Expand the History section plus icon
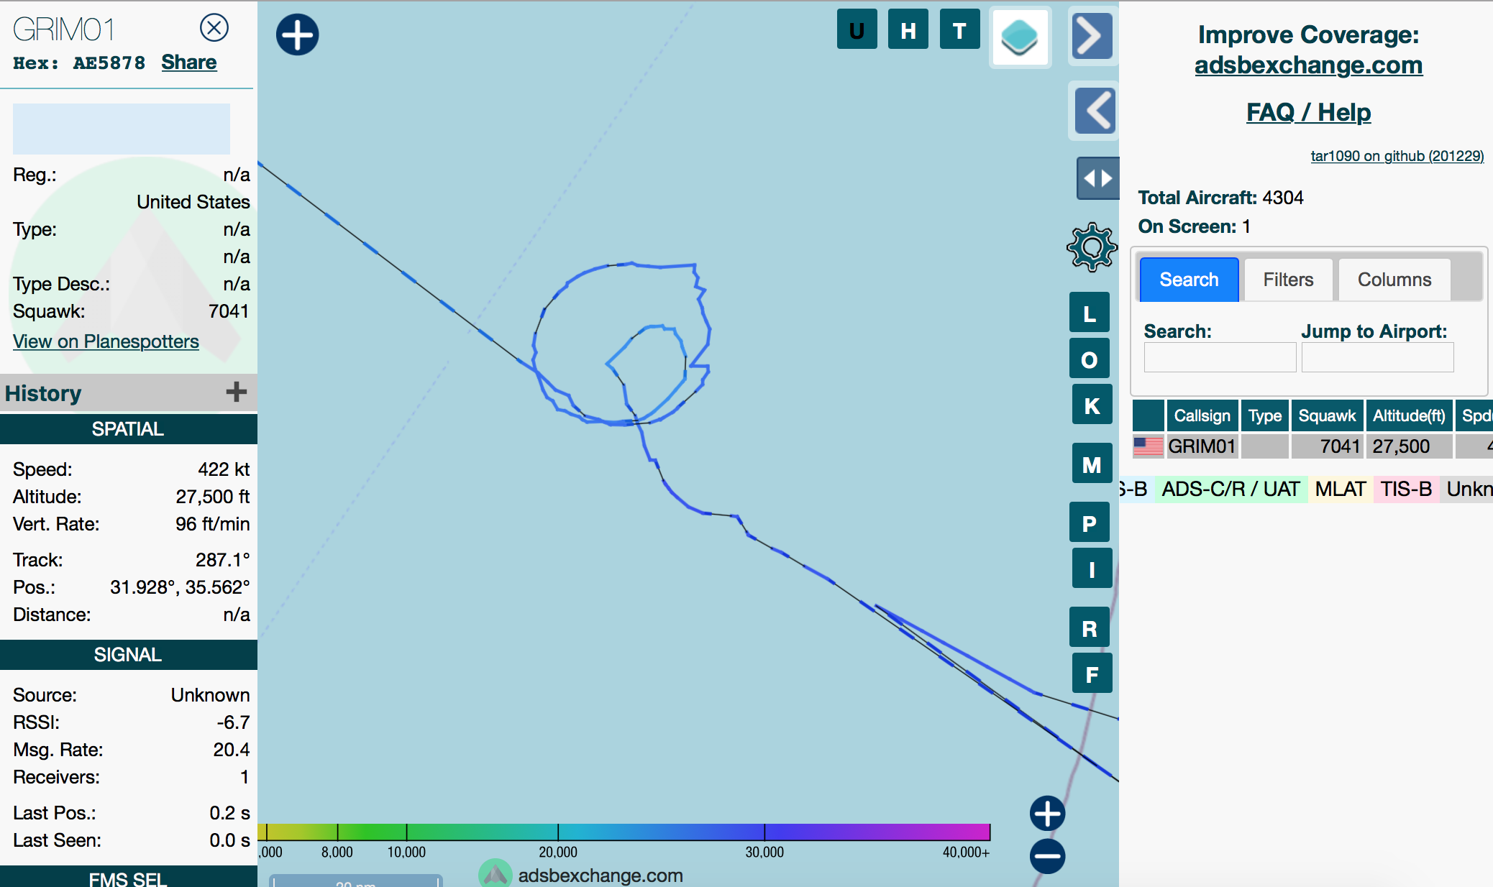The width and height of the screenshot is (1493, 887). (236, 392)
